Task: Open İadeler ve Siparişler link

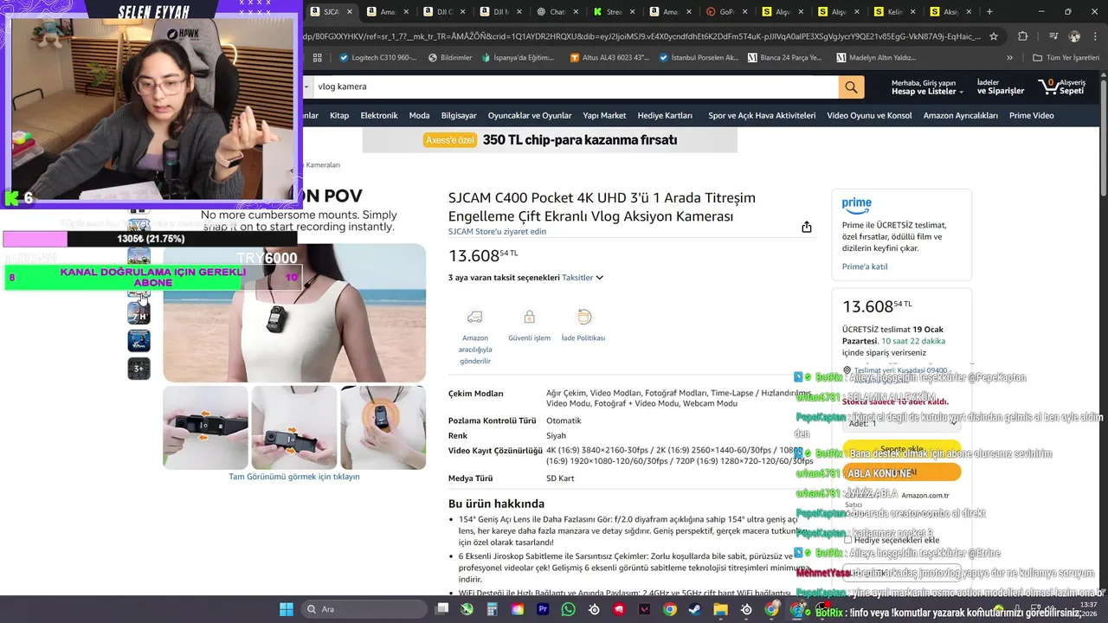Action: 1001,87
